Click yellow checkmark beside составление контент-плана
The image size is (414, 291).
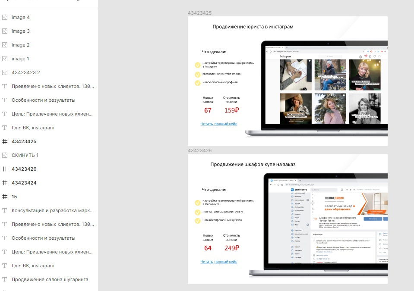coord(197,75)
